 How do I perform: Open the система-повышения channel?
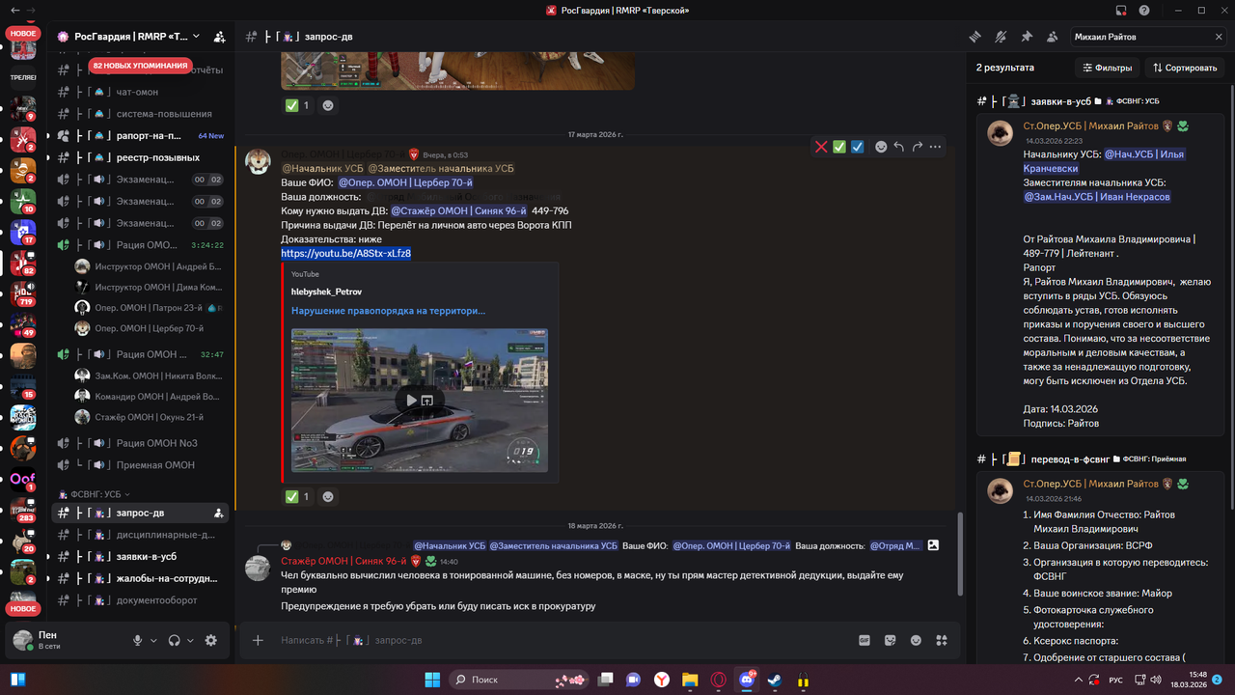(x=141, y=114)
